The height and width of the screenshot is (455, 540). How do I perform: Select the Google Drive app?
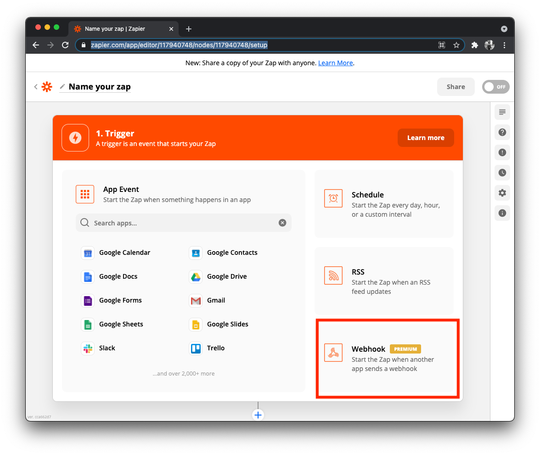218,276
